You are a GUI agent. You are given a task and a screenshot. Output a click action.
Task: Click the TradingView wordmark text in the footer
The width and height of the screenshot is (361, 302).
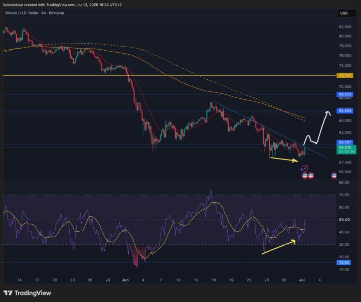point(33,293)
